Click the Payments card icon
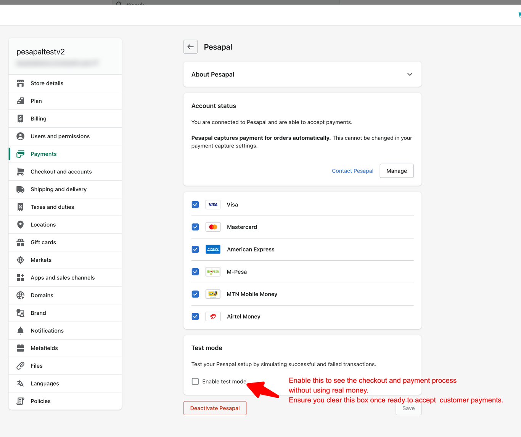Image resolution: width=521 pixels, height=437 pixels. 21,154
